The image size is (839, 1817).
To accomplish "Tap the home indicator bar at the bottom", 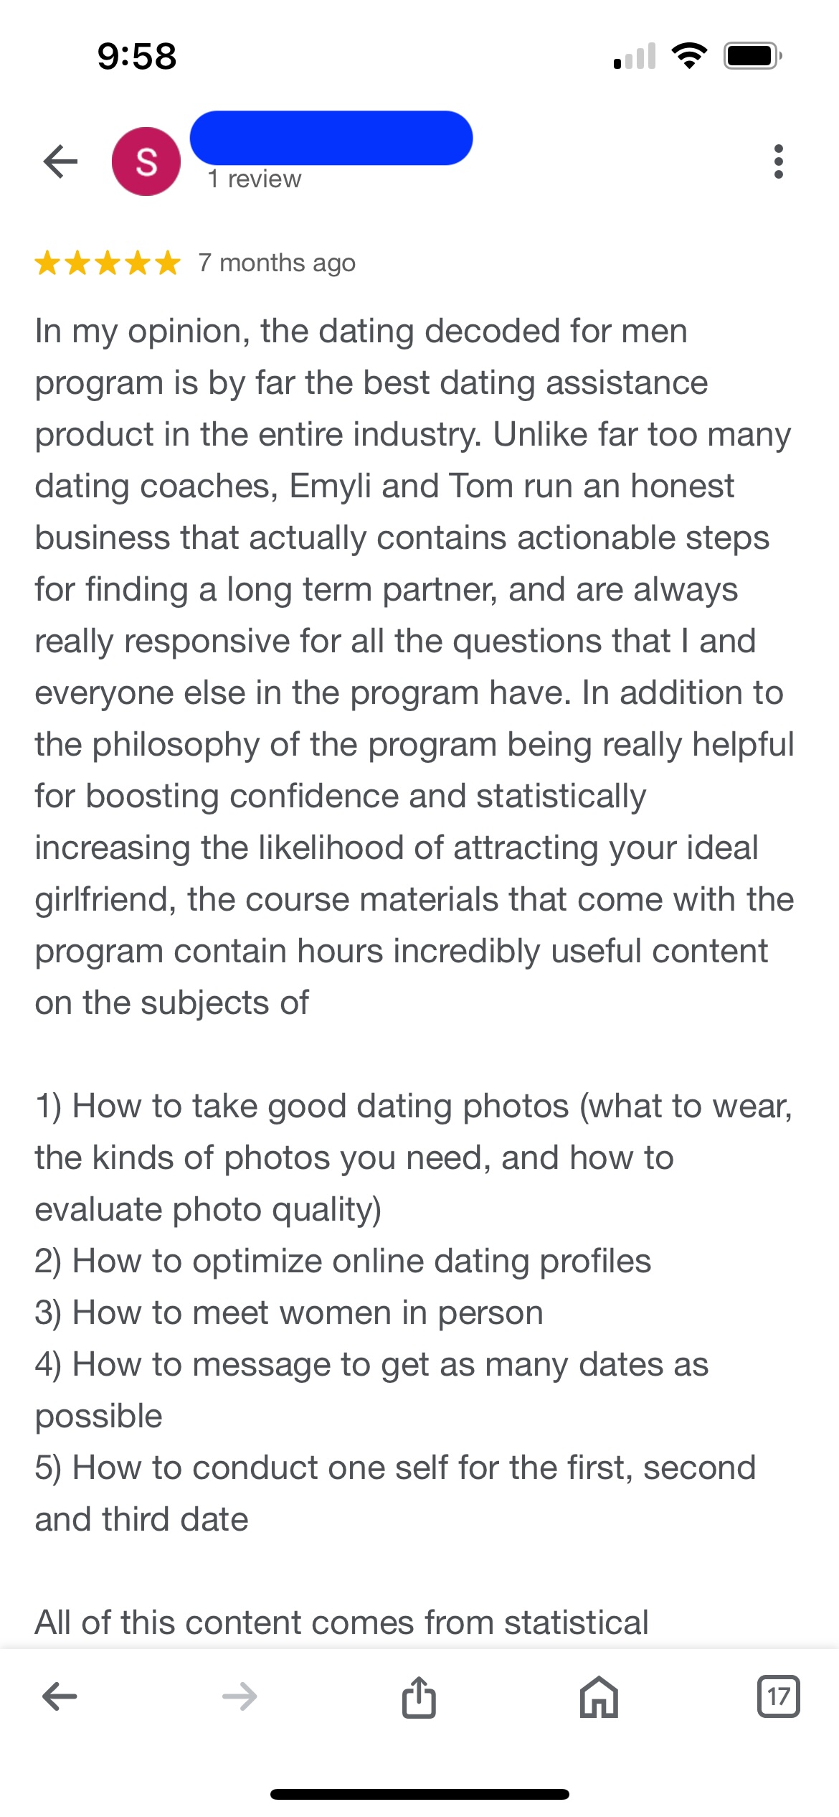I will pyautogui.click(x=419, y=1794).
